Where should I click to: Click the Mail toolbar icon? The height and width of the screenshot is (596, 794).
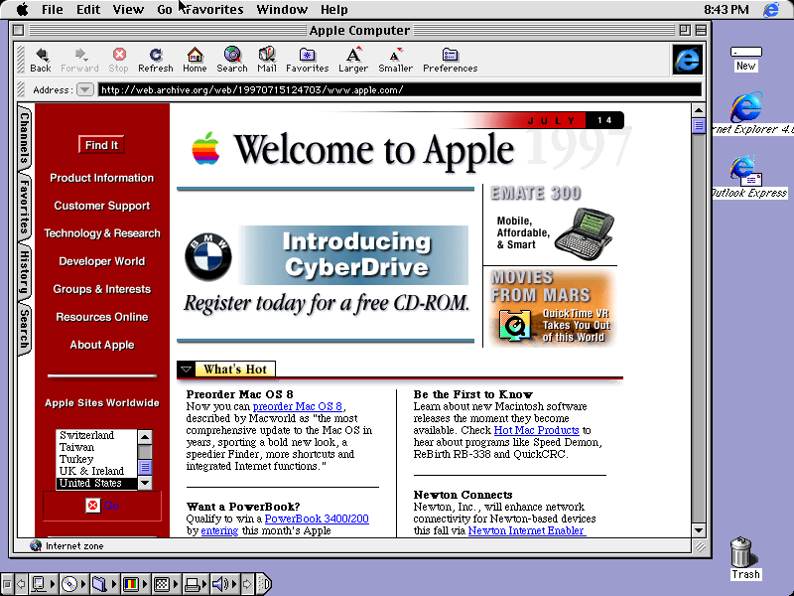click(266, 61)
